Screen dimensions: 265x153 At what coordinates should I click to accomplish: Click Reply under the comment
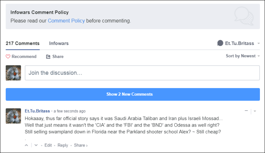[63, 145]
